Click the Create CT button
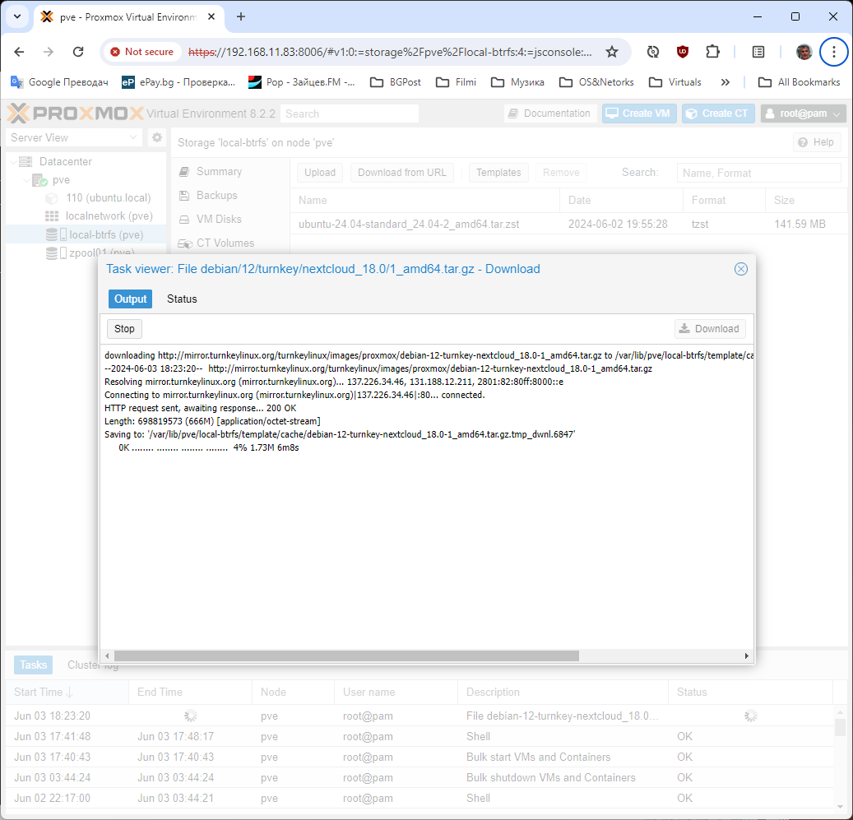Image resolution: width=853 pixels, height=820 pixels. (718, 114)
